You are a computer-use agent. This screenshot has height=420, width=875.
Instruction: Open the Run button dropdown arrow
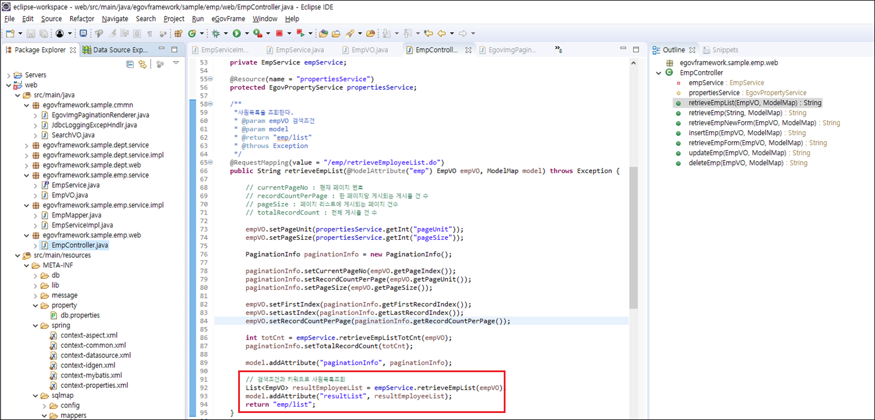tap(247, 33)
